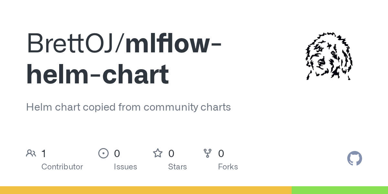Click the GitHub octocat logo
This screenshot has width=388, height=194.
pos(354,158)
